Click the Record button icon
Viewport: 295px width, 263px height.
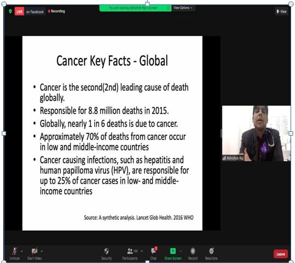tap(193, 251)
